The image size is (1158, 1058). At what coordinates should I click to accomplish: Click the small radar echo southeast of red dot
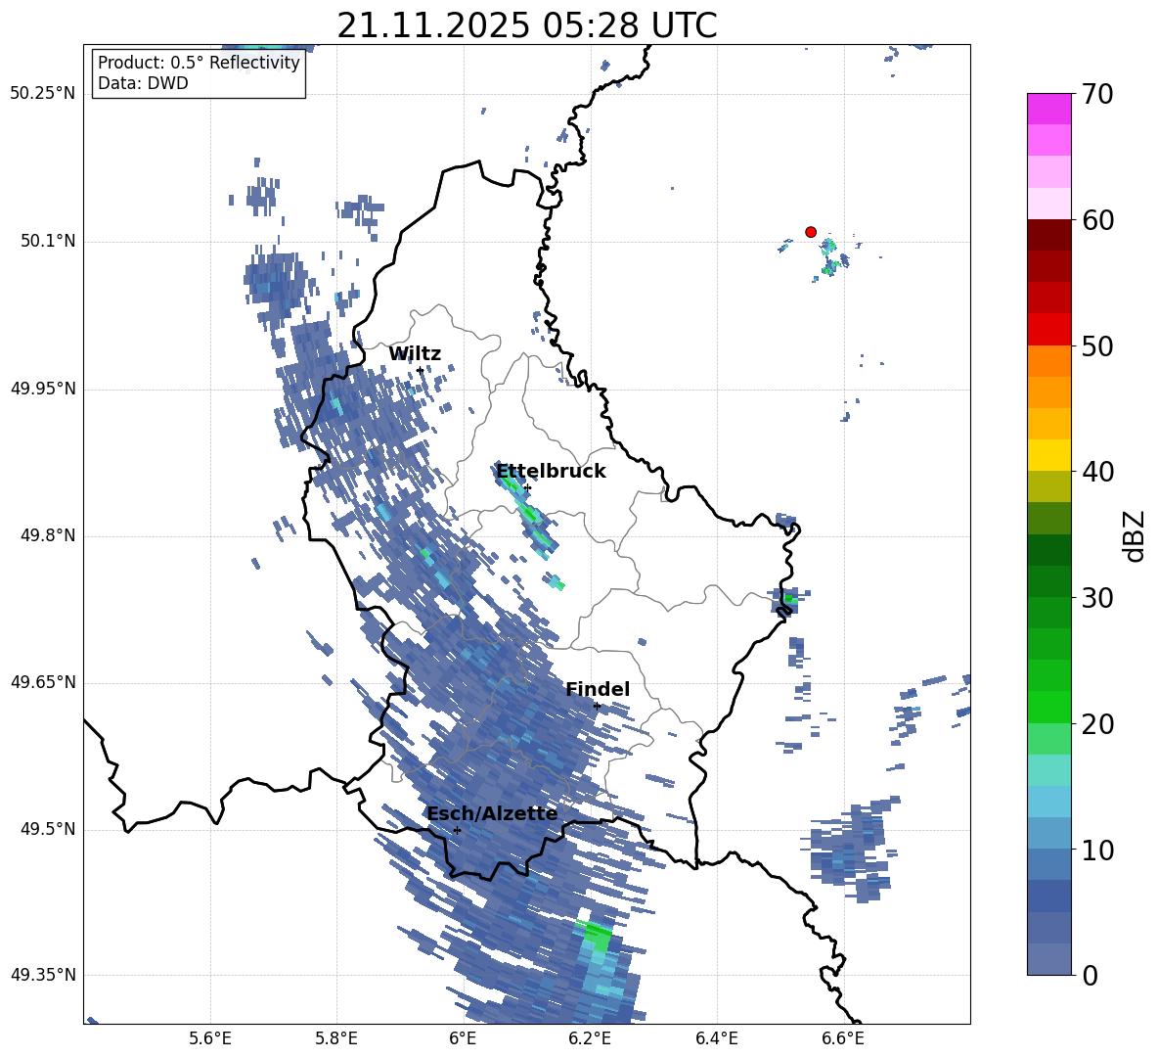pyautogui.click(x=830, y=256)
